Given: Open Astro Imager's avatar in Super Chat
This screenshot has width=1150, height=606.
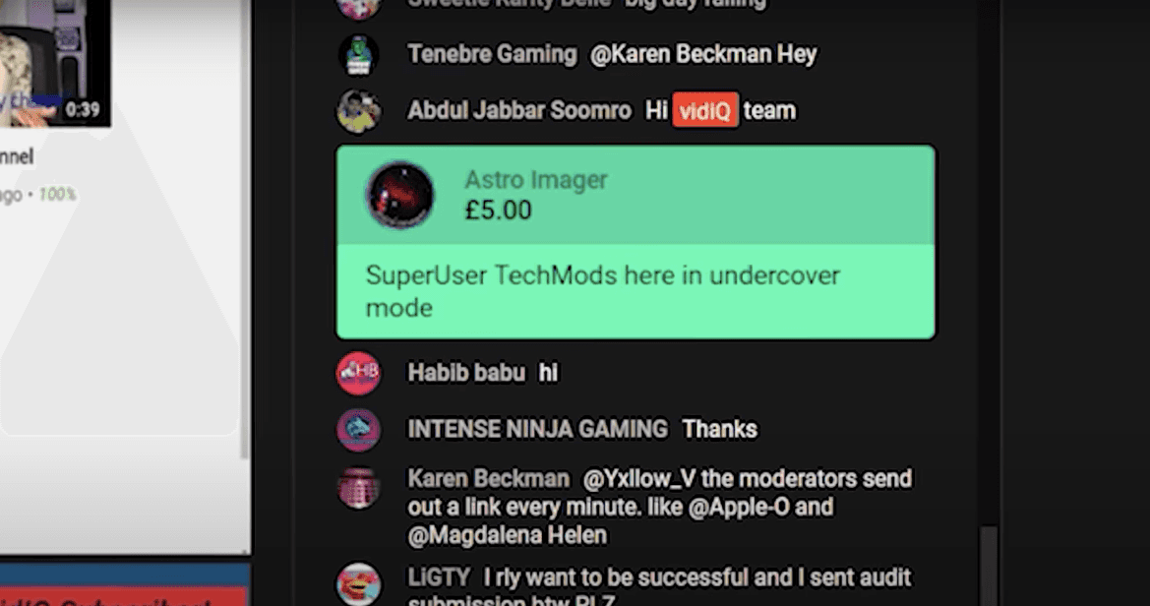Looking at the screenshot, I should tap(399, 196).
